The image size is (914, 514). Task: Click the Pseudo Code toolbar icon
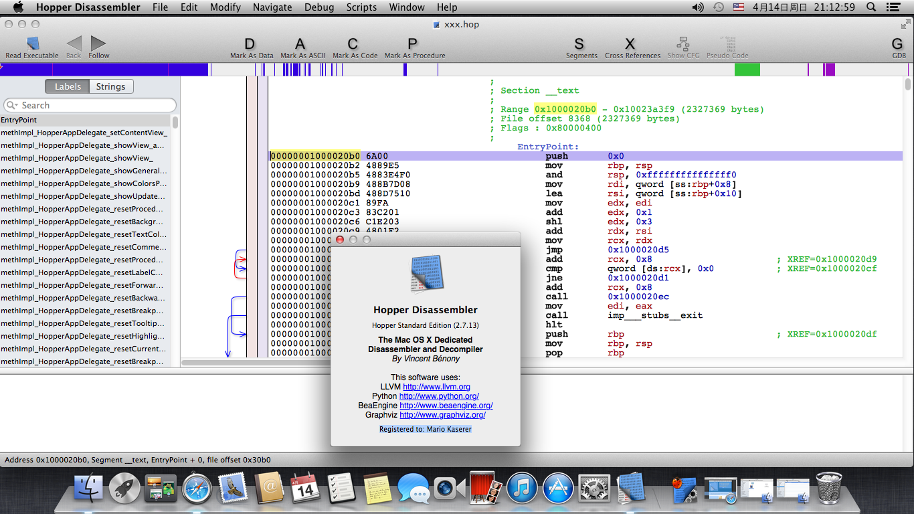pyautogui.click(x=727, y=44)
